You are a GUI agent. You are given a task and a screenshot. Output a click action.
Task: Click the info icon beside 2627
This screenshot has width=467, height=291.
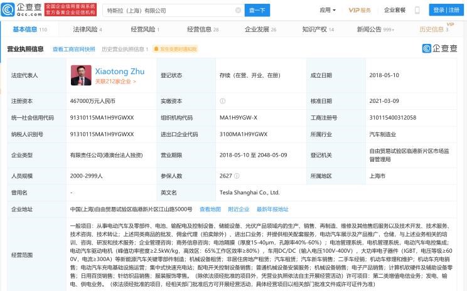coord(237,176)
